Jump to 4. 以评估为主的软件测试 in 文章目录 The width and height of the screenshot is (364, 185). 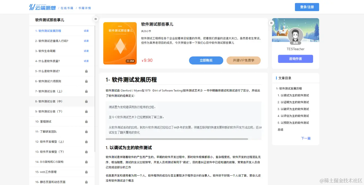(x=293, y=116)
